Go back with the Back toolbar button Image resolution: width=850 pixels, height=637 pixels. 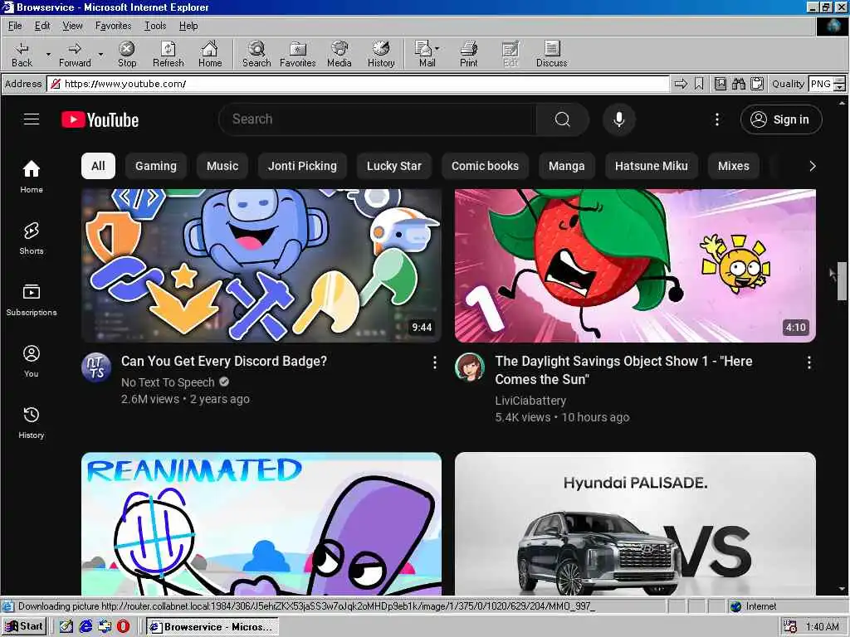click(22, 54)
